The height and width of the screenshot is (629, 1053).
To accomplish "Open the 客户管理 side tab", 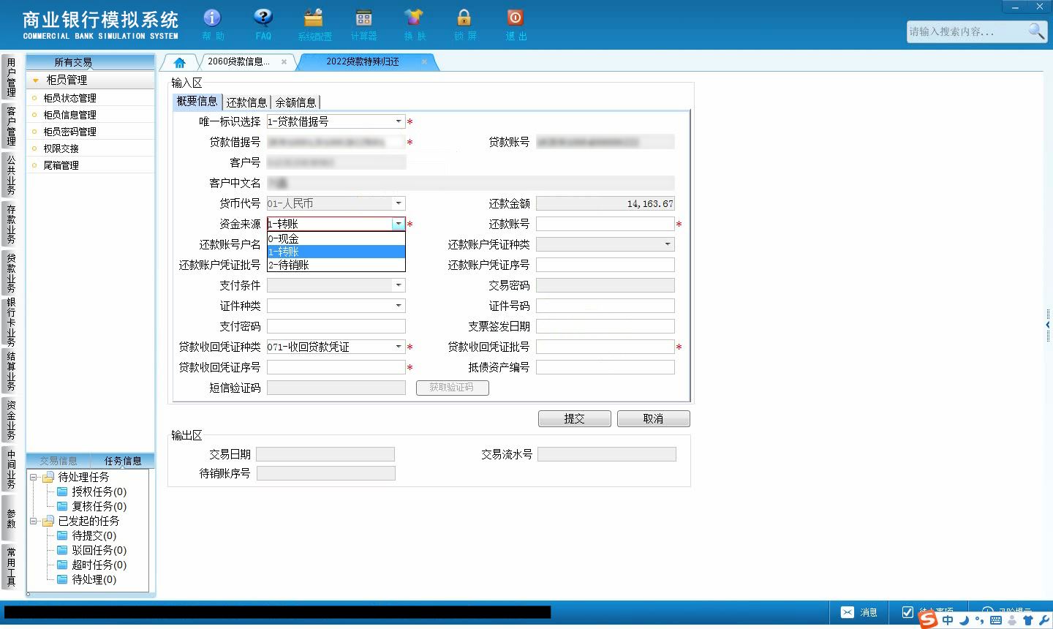I will [x=11, y=126].
